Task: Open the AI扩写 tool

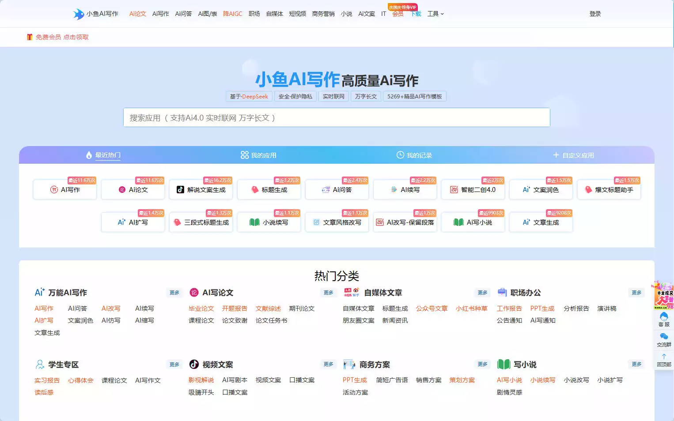Action: 133,222
